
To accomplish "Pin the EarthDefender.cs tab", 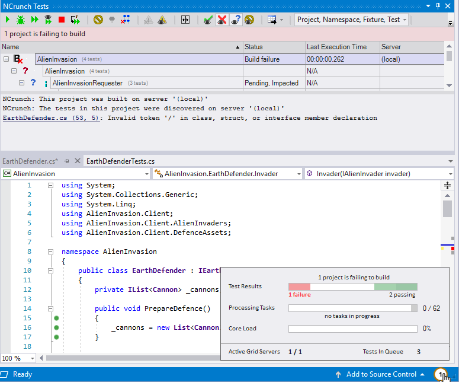I will pyautogui.click(x=67, y=161).
